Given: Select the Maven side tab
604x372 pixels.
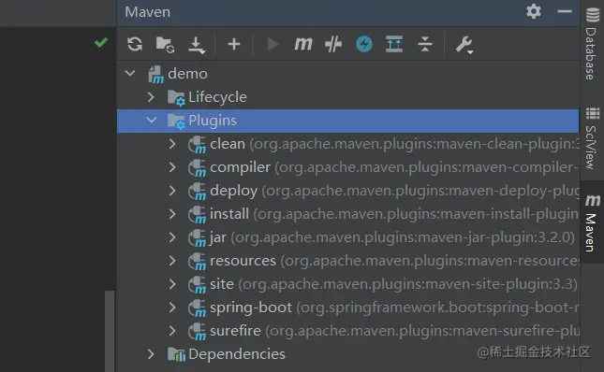Looking at the screenshot, I should pos(592,222).
